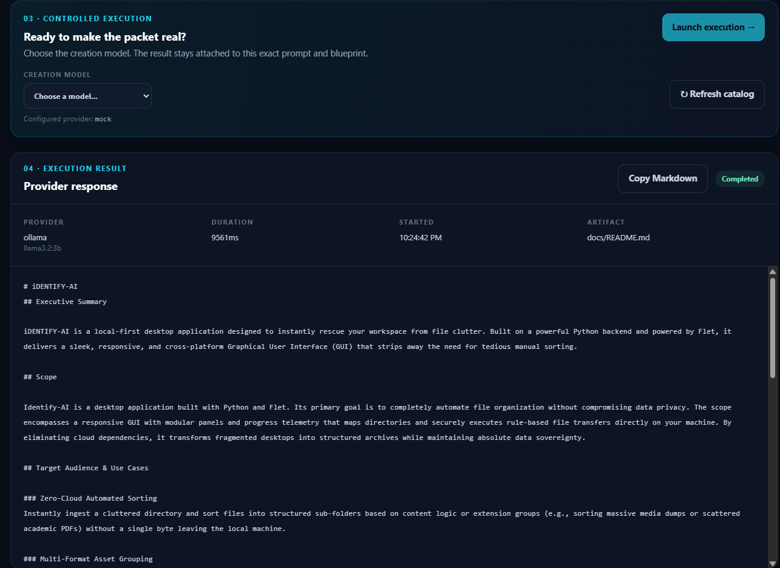780x568 pixels.
Task: Click the response scrollbar down arrow
Action: (x=773, y=563)
